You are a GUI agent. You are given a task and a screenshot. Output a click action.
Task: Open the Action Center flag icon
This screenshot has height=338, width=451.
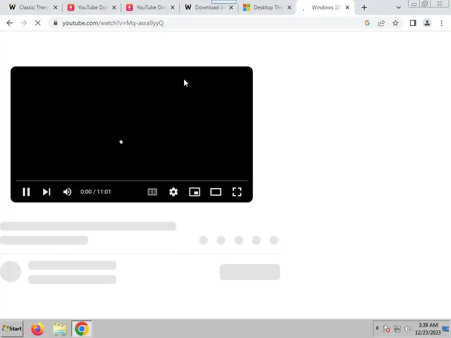(387, 329)
